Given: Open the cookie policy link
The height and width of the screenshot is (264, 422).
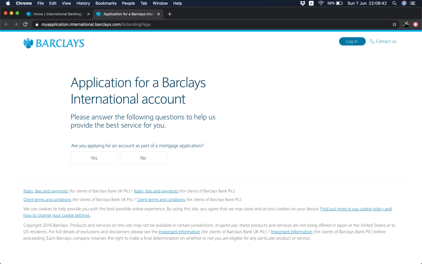Looking at the screenshot, I should pos(356,209).
